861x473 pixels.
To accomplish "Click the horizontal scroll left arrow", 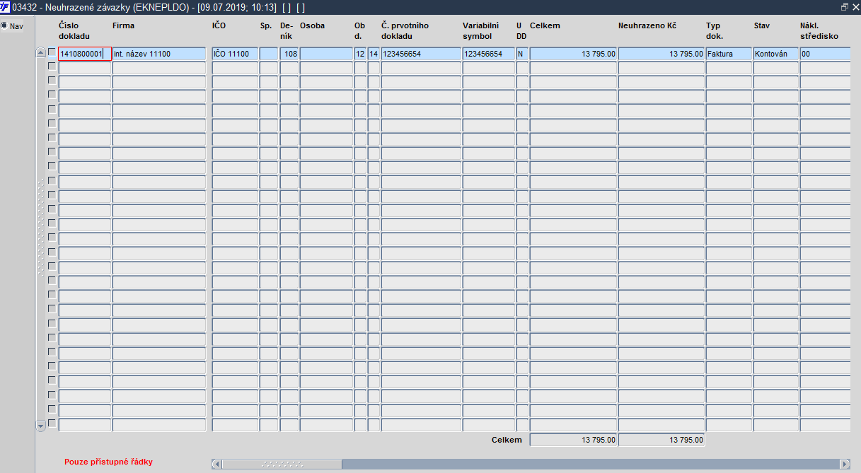I will coord(217,464).
